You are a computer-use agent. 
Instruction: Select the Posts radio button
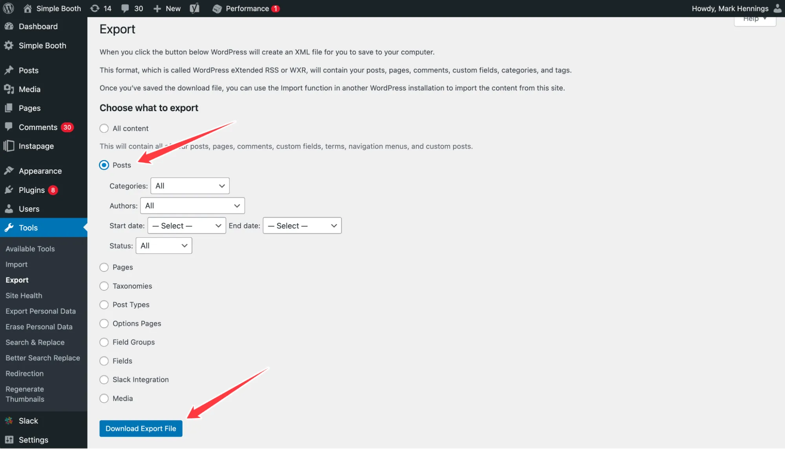104,165
